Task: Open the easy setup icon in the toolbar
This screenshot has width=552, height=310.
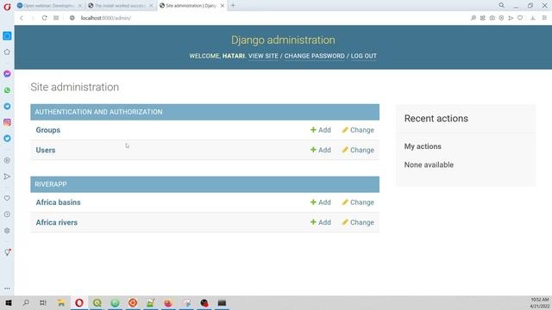Action: (x=544, y=18)
